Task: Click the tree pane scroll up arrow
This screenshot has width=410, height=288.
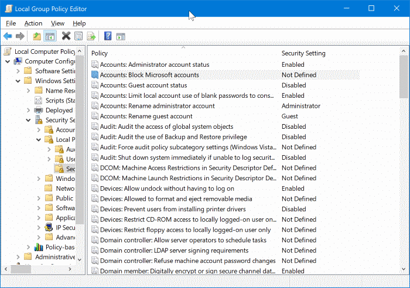Action: tap(80, 51)
